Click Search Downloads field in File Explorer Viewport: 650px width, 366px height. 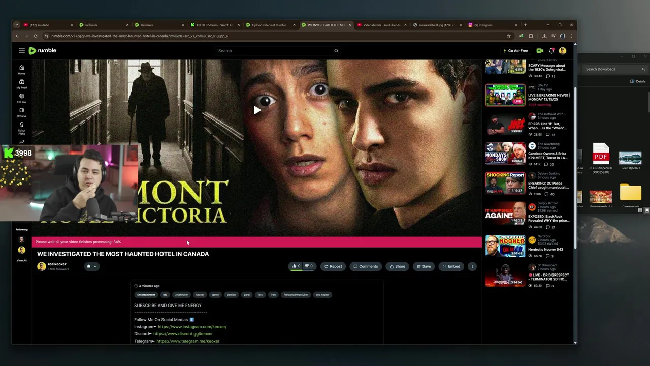(614, 69)
